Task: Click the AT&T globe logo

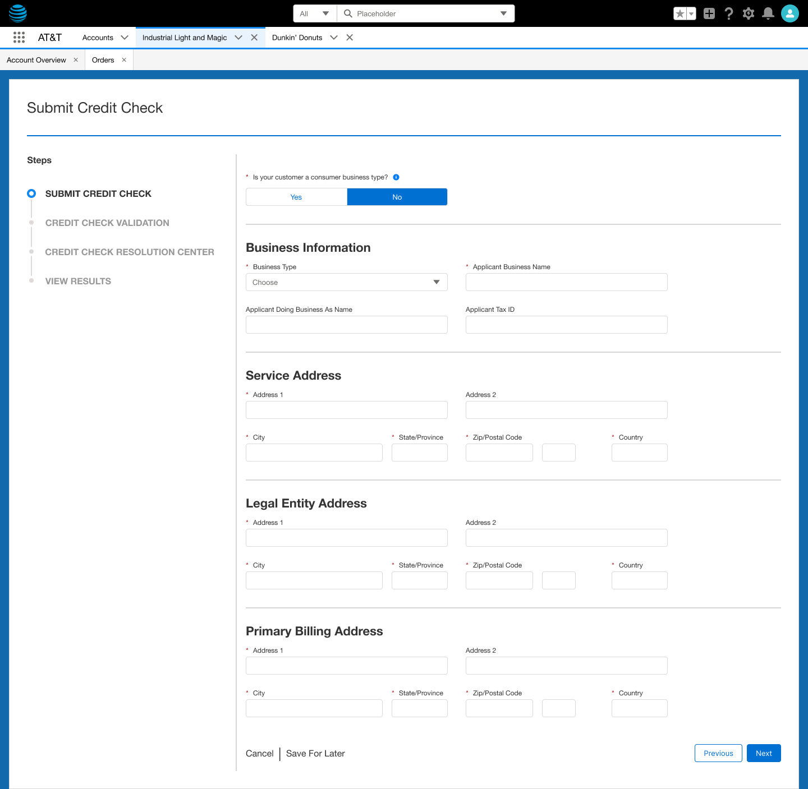Action: tap(17, 13)
